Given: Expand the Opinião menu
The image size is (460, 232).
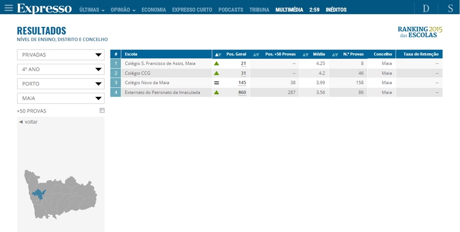Looking at the screenshot, I should pos(123,10).
